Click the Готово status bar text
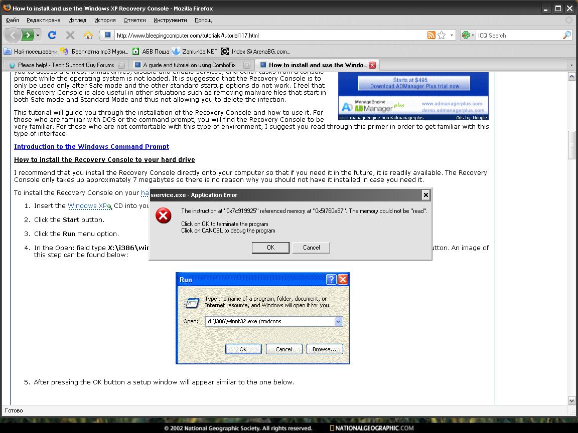This screenshot has width=578, height=433. pyautogui.click(x=14, y=410)
